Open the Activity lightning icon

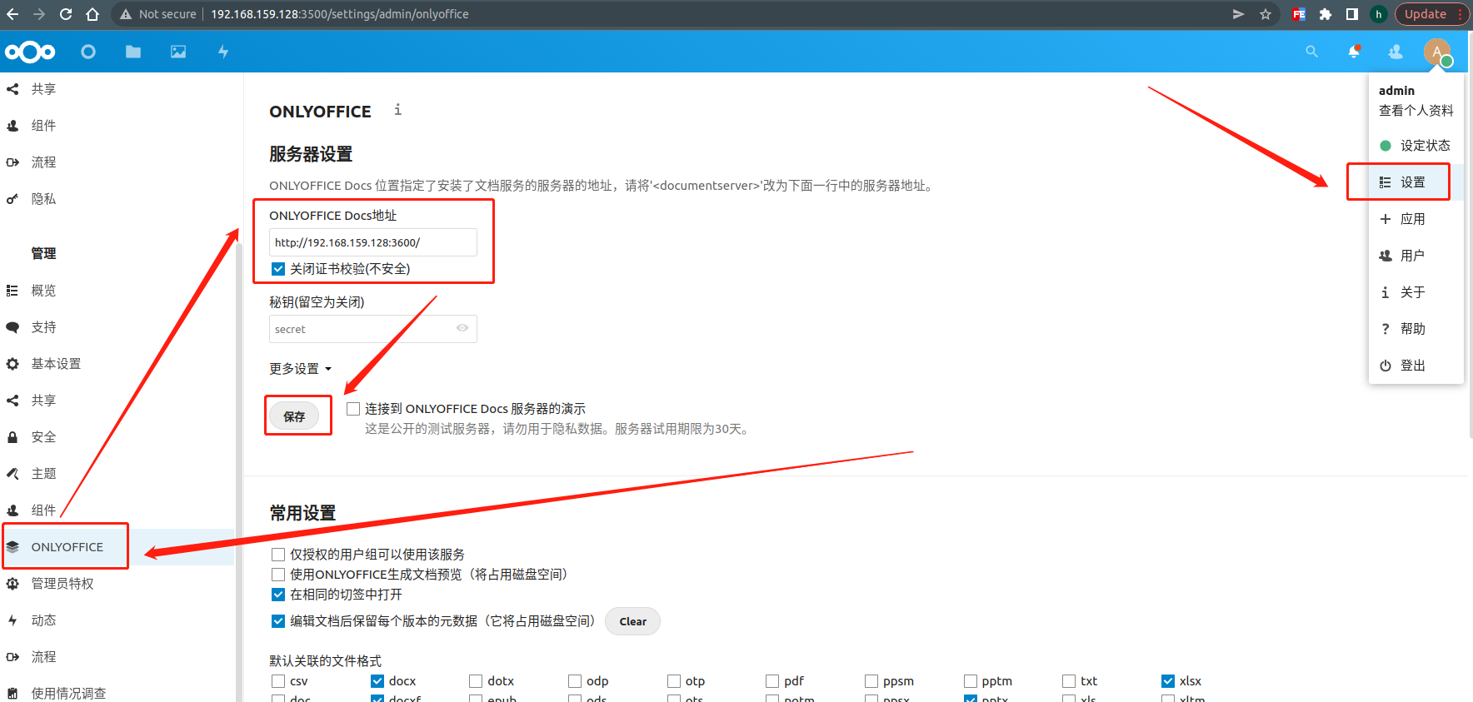(223, 52)
